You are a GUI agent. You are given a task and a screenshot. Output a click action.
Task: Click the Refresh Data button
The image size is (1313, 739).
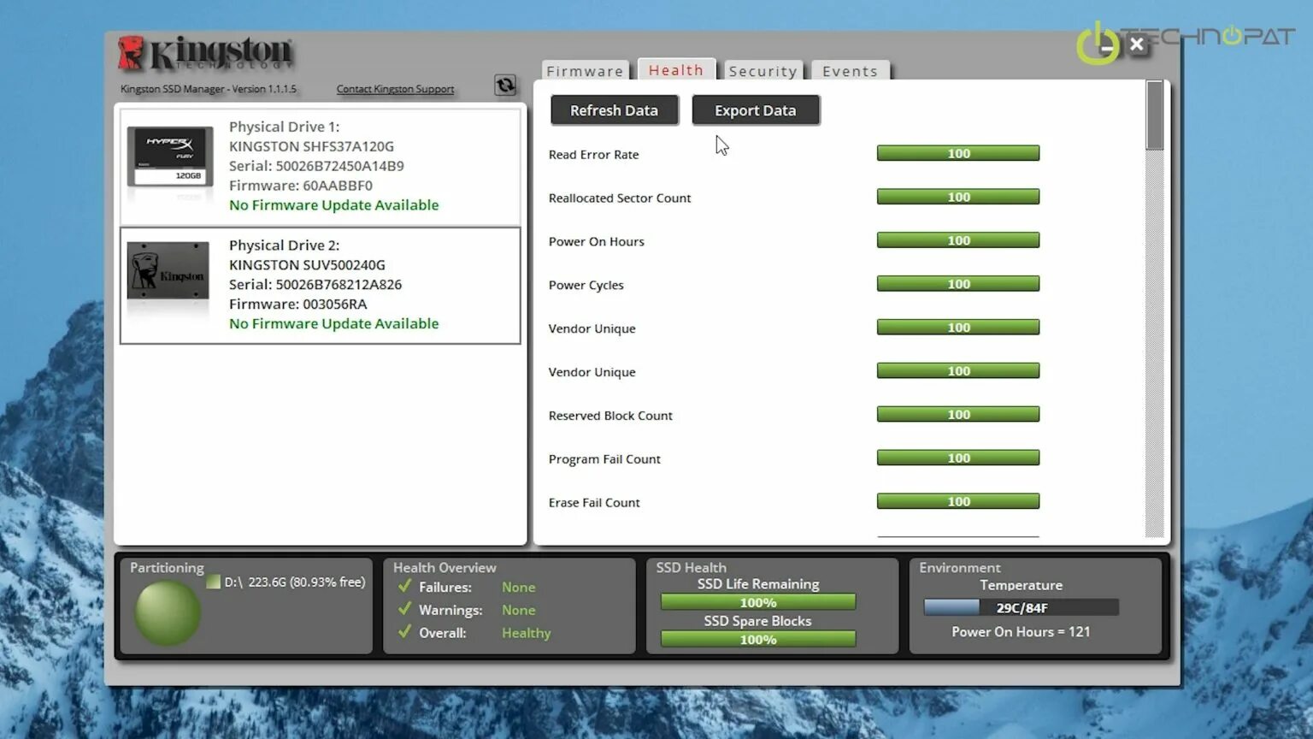coord(614,109)
